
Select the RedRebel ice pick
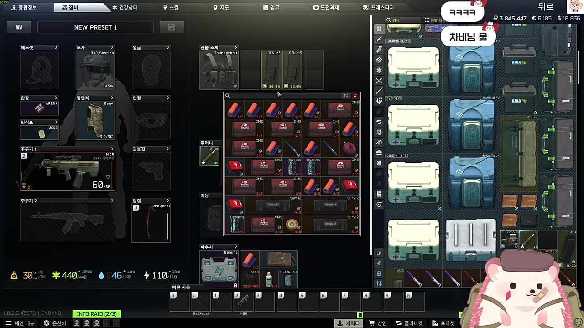point(151,223)
